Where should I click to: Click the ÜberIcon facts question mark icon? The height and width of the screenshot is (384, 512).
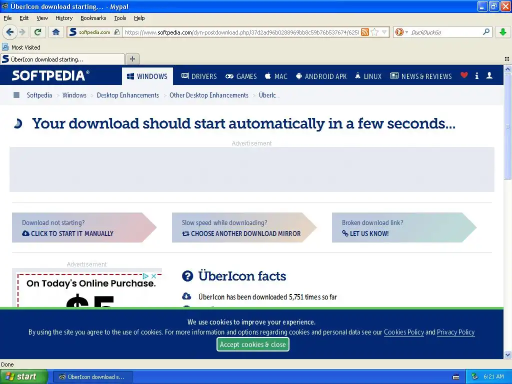point(187,276)
